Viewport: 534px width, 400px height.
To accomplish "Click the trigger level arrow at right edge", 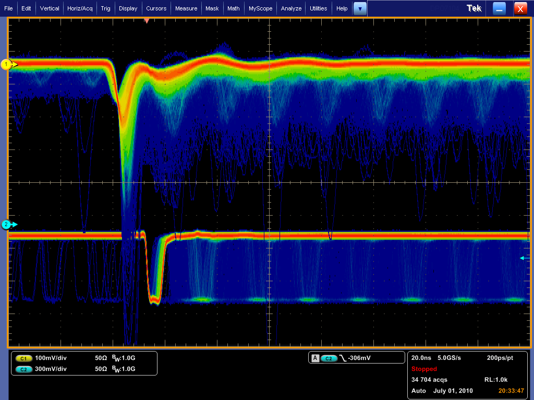I will [523, 258].
